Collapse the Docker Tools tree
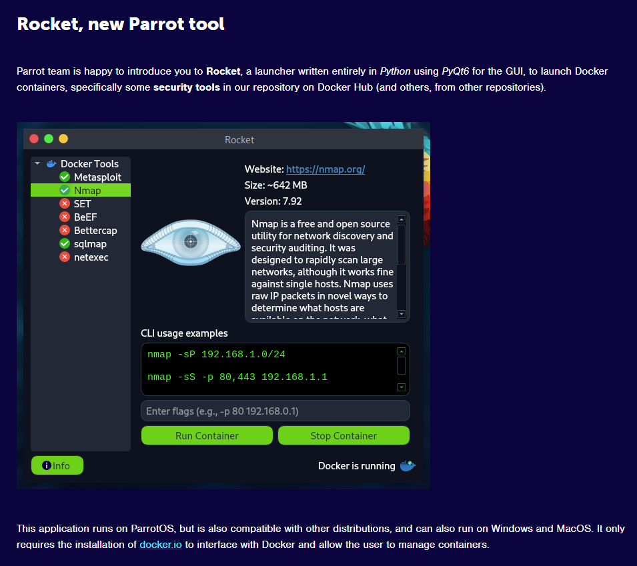Image resolution: width=637 pixels, height=566 pixels. point(37,163)
